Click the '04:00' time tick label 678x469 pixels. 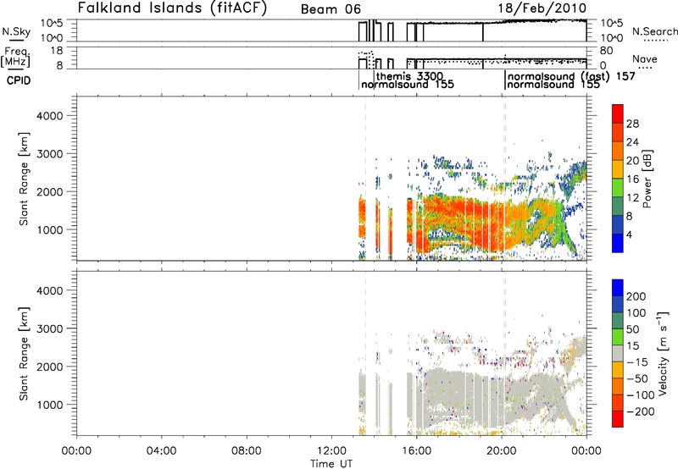tap(162, 450)
